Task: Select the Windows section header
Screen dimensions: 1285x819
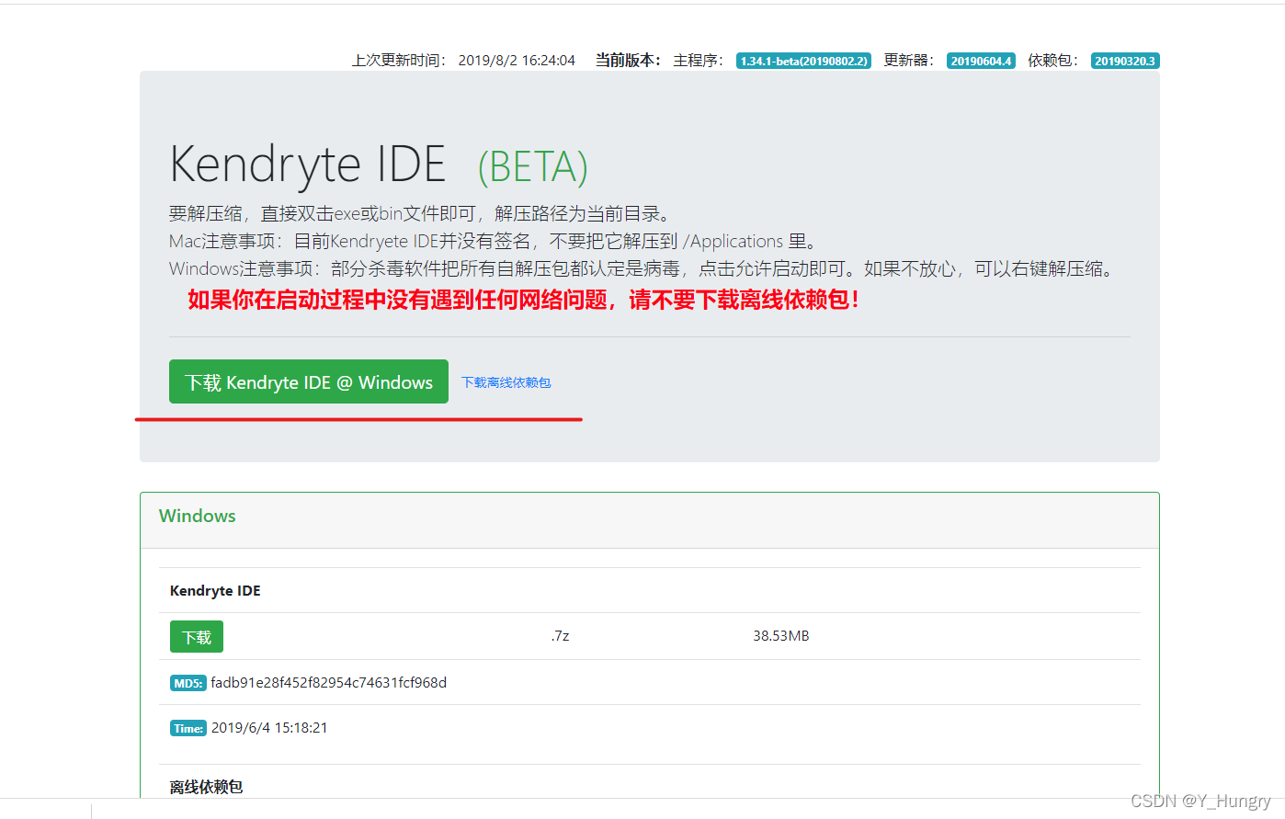Action: point(198,516)
